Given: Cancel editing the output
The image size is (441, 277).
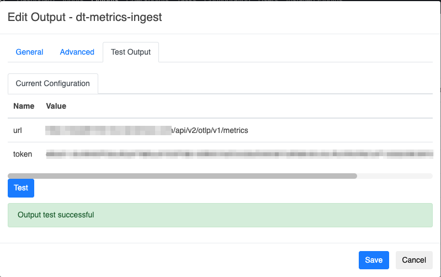Looking at the screenshot, I should [x=414, y=260].
